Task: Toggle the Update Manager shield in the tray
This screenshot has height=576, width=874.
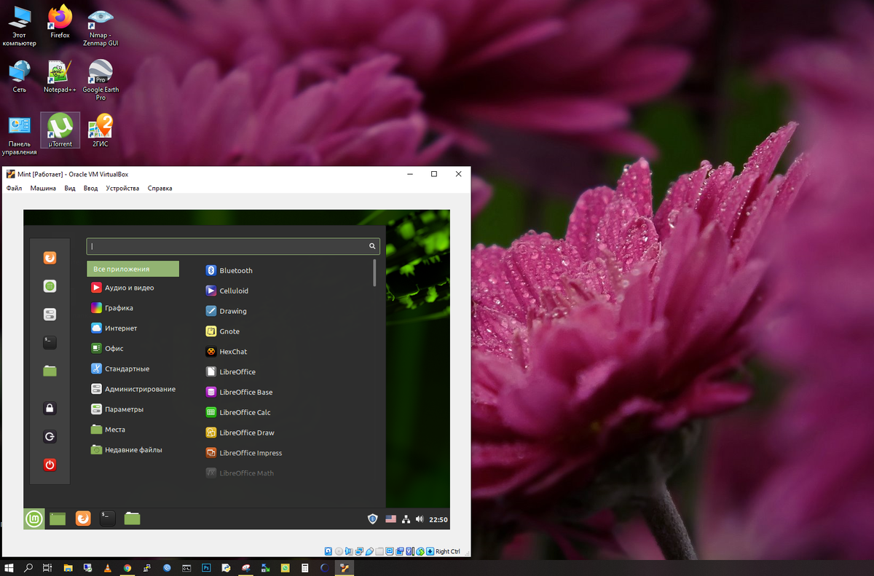Action: pos(372,518)
